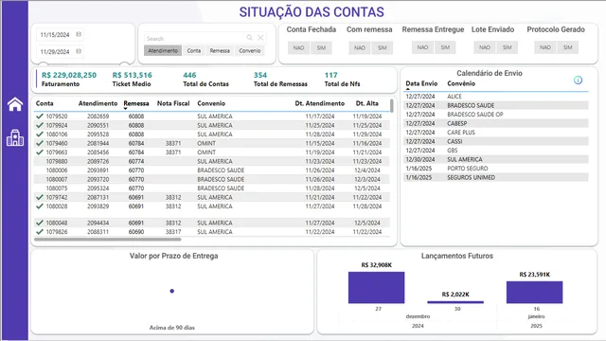Set Com remessa to SIM
The height and width of the screenshot is (341, 606).
[383, 48]
